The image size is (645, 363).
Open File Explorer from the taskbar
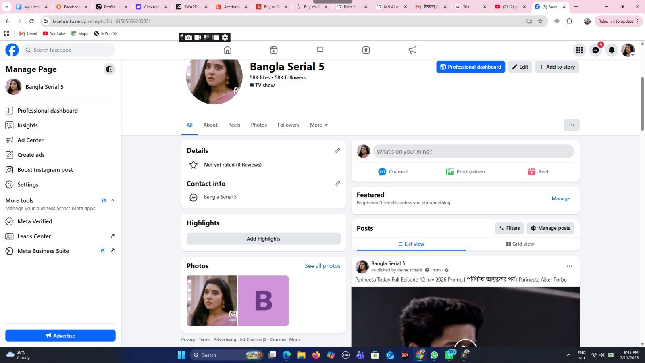(301, 355)
